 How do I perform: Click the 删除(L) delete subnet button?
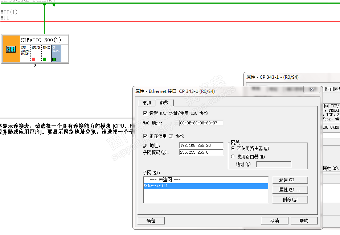pyautogui.click(x=290, y=199)
